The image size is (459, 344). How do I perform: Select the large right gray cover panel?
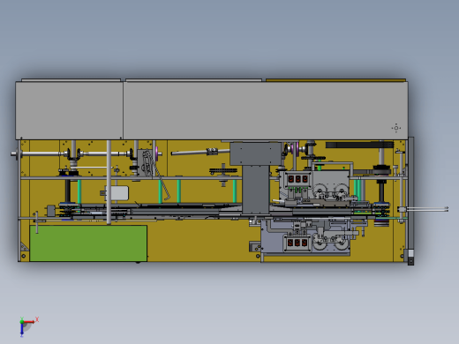pos(266,110)
